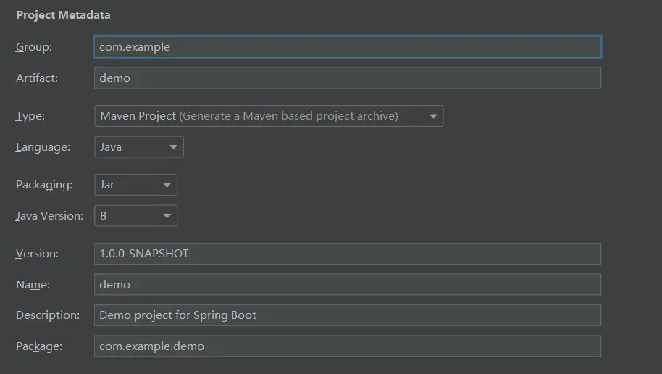Click the Group input field

[347, 47]
